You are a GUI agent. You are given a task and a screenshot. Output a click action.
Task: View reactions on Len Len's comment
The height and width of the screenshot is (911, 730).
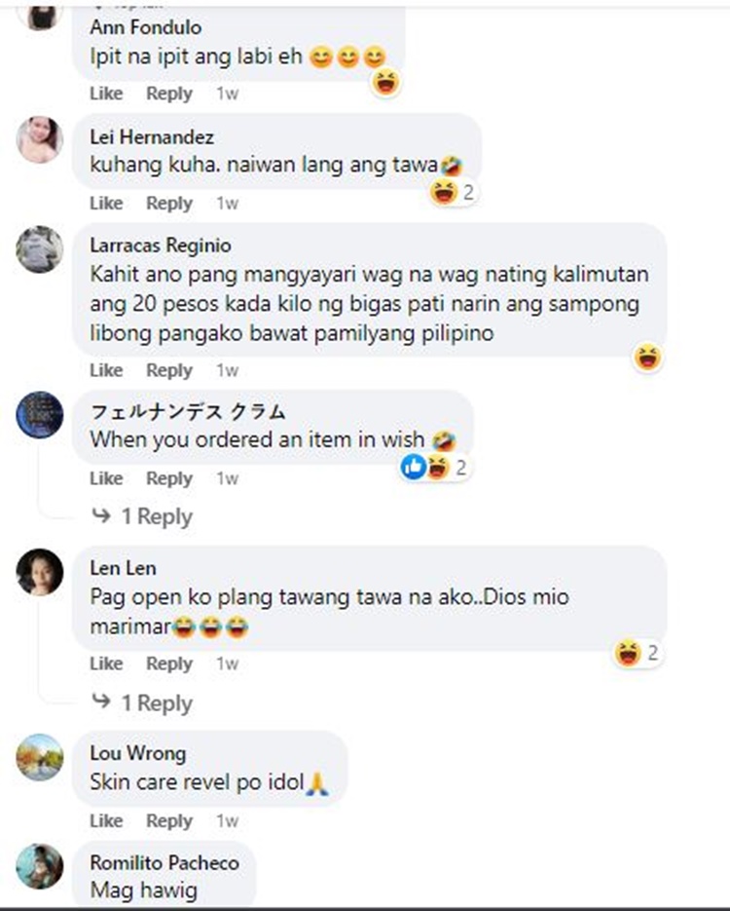point(638,653)
